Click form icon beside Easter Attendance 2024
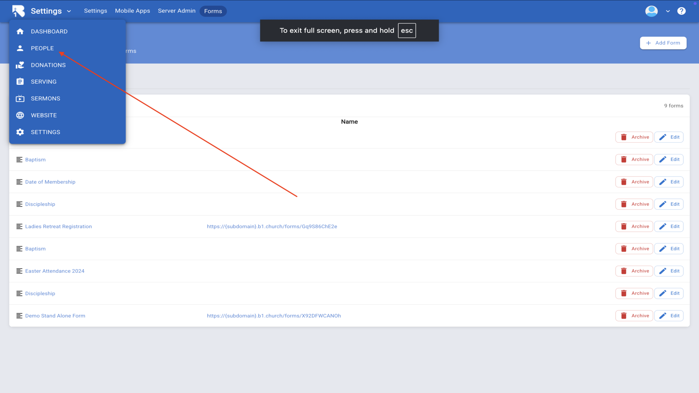 pos(19,271)
